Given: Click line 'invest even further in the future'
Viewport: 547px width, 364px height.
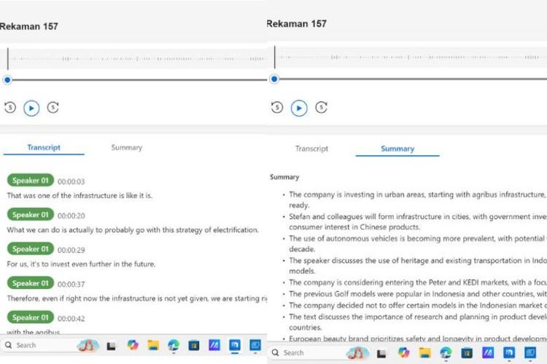Looking at the screenshot, I should point(81,264).
